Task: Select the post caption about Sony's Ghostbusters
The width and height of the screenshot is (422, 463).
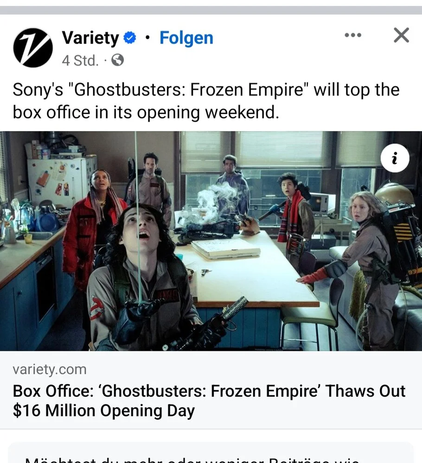Action: pyautogui.click(x=206, y=101)
